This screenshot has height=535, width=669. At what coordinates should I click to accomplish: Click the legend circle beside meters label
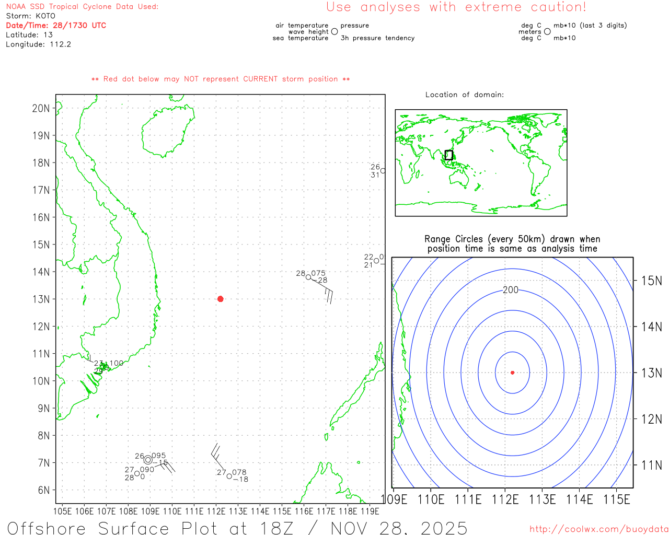[x=547, y=31]
